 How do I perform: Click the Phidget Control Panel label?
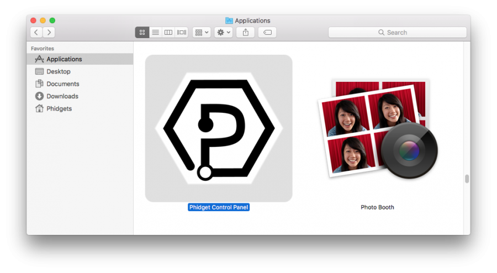[219, 207]
